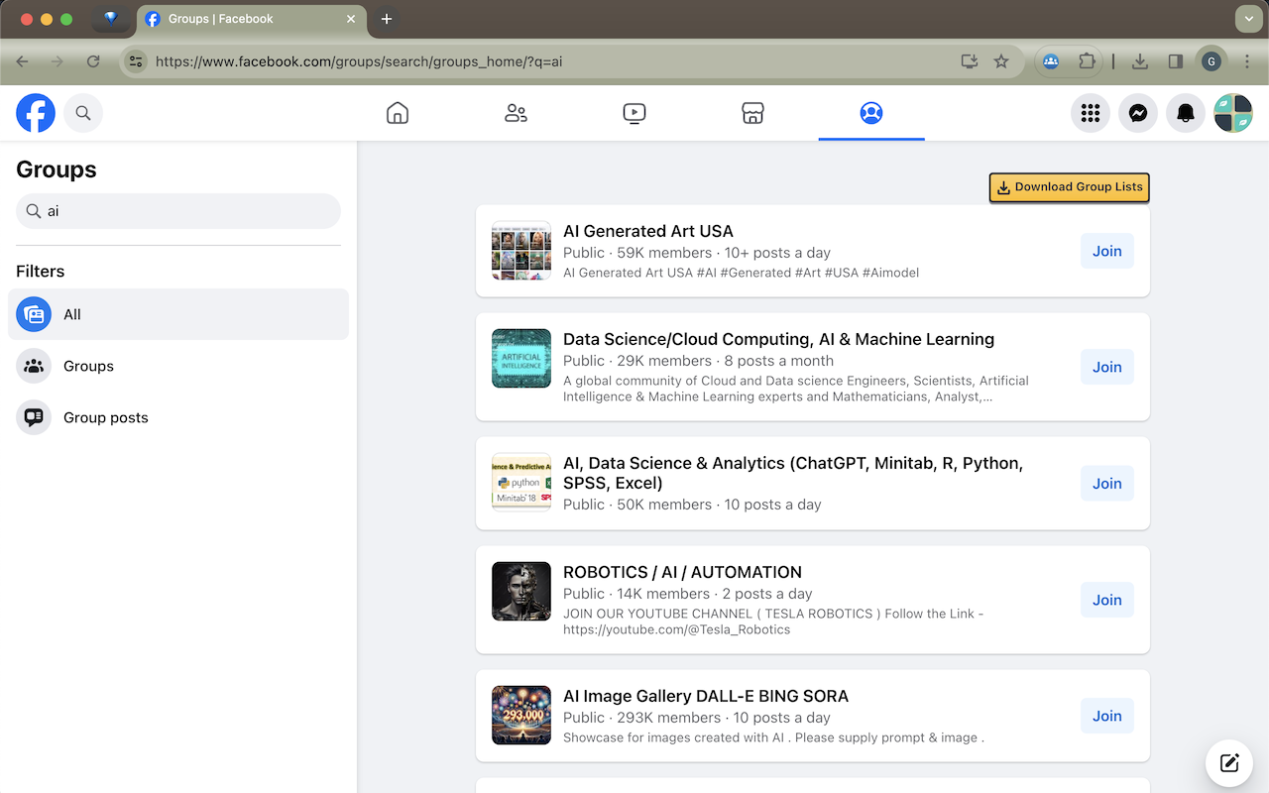Open the browser downloads icon
The height and width of the screenshot is (793, 1269).
(x=1140, y=61)
